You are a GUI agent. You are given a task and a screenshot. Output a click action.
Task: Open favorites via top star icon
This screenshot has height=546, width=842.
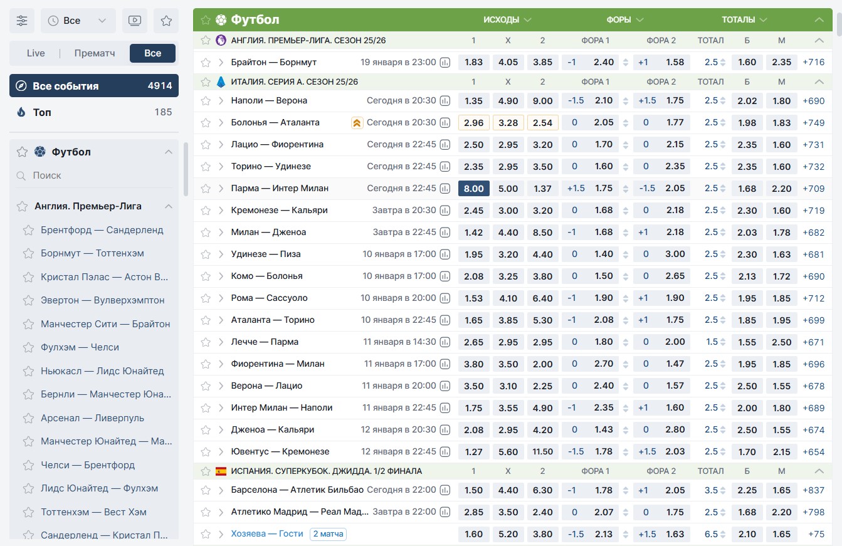(x=166, y=21)
